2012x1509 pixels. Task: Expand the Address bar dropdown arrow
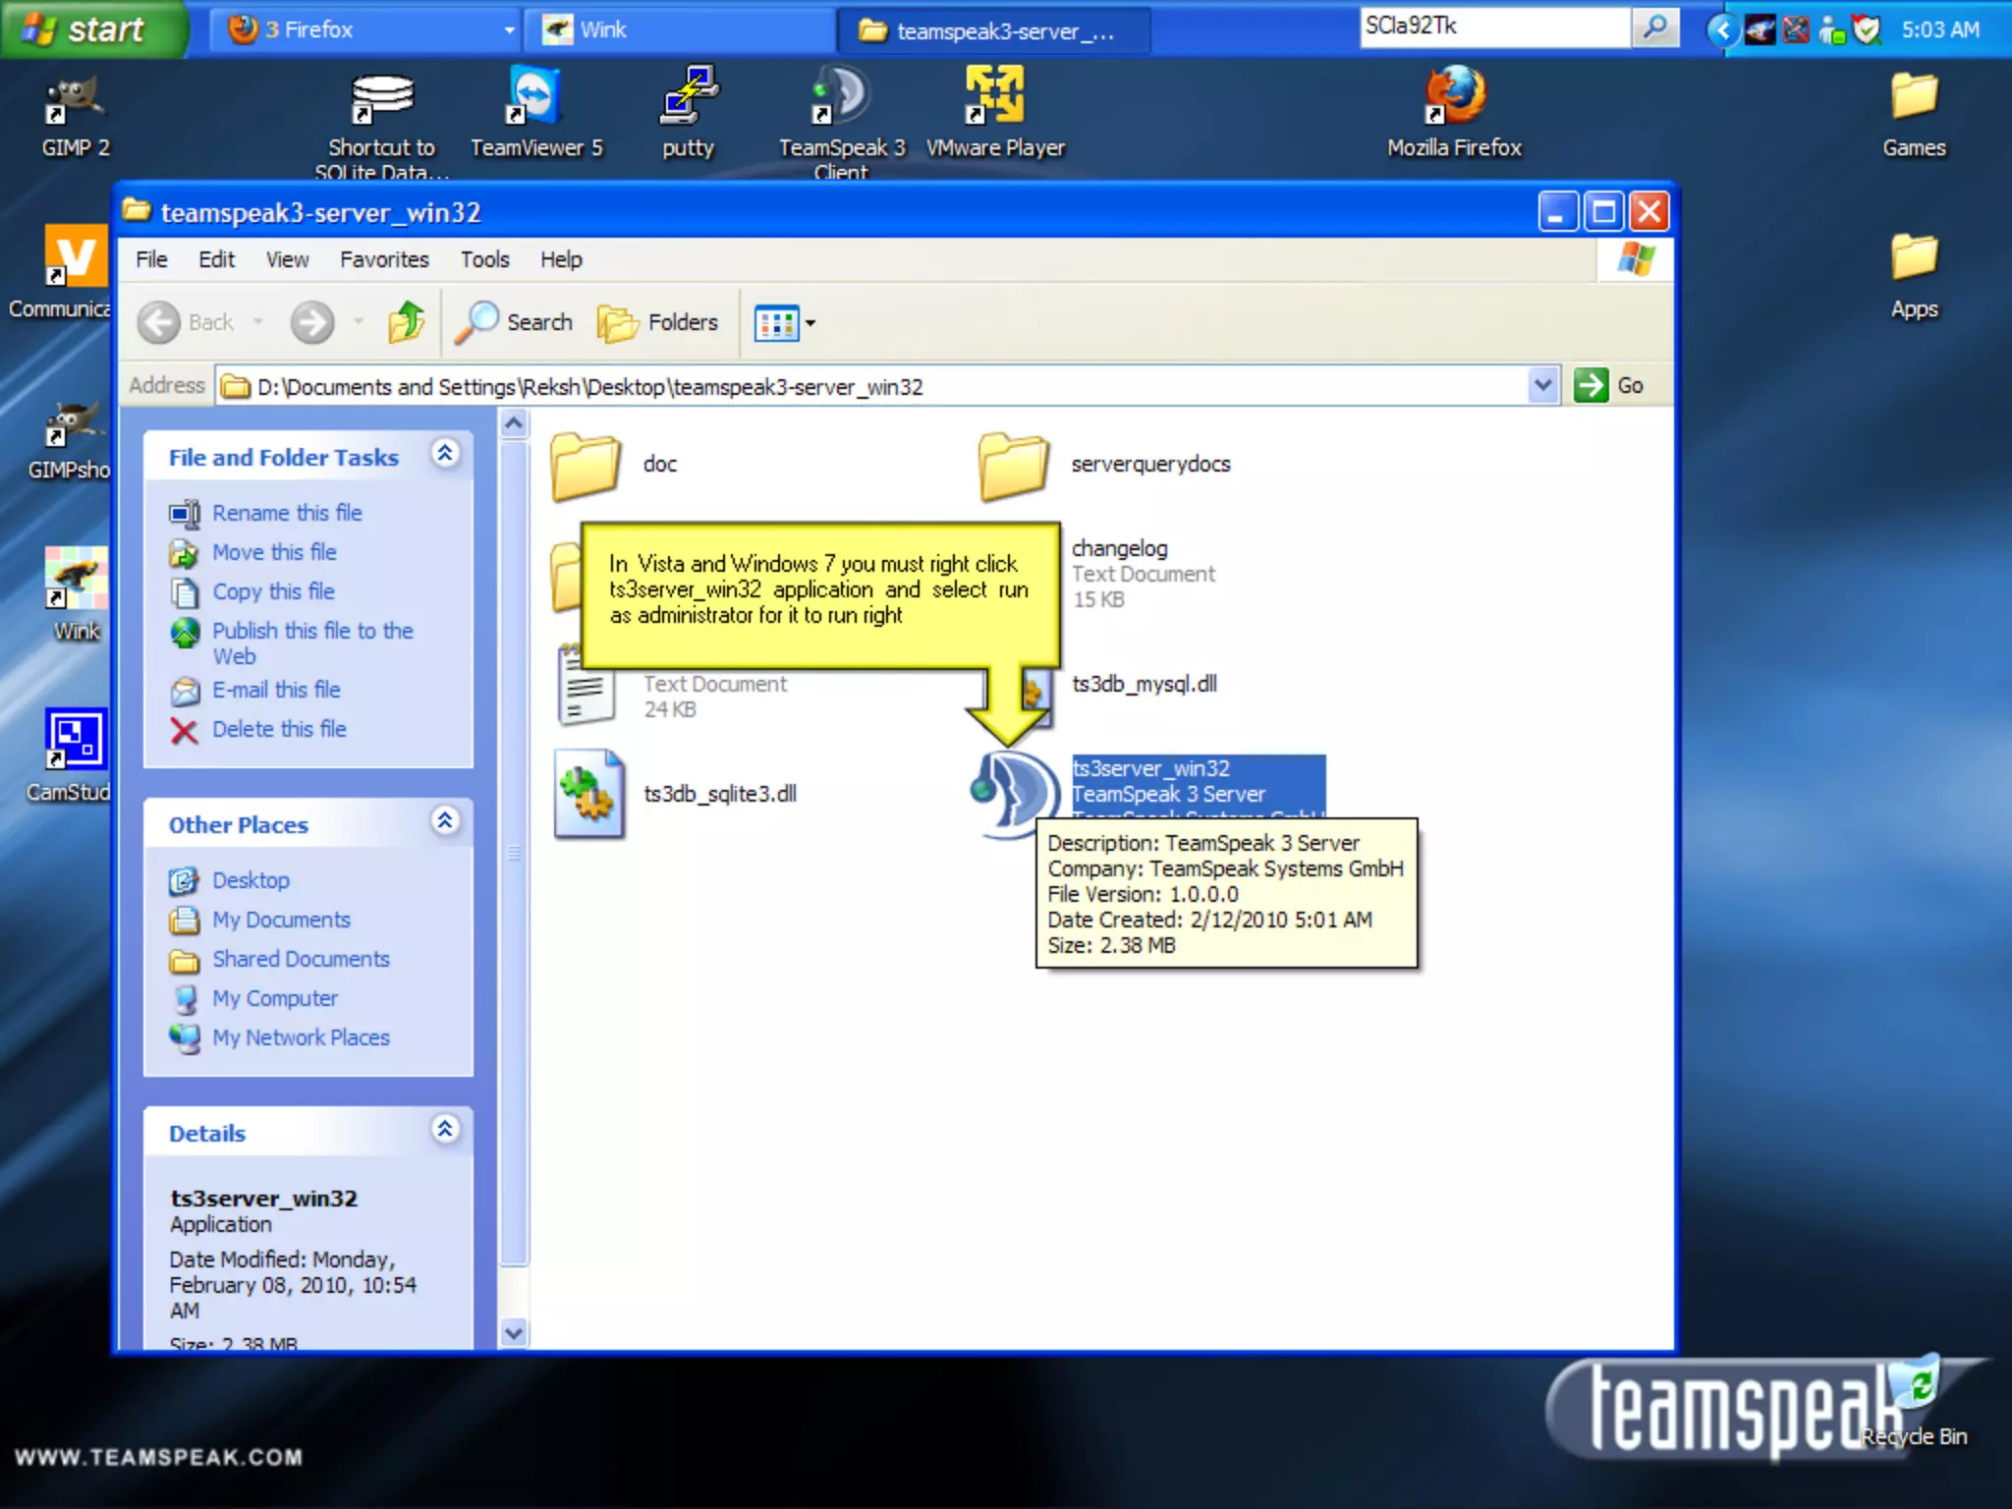pos(1542,385)
